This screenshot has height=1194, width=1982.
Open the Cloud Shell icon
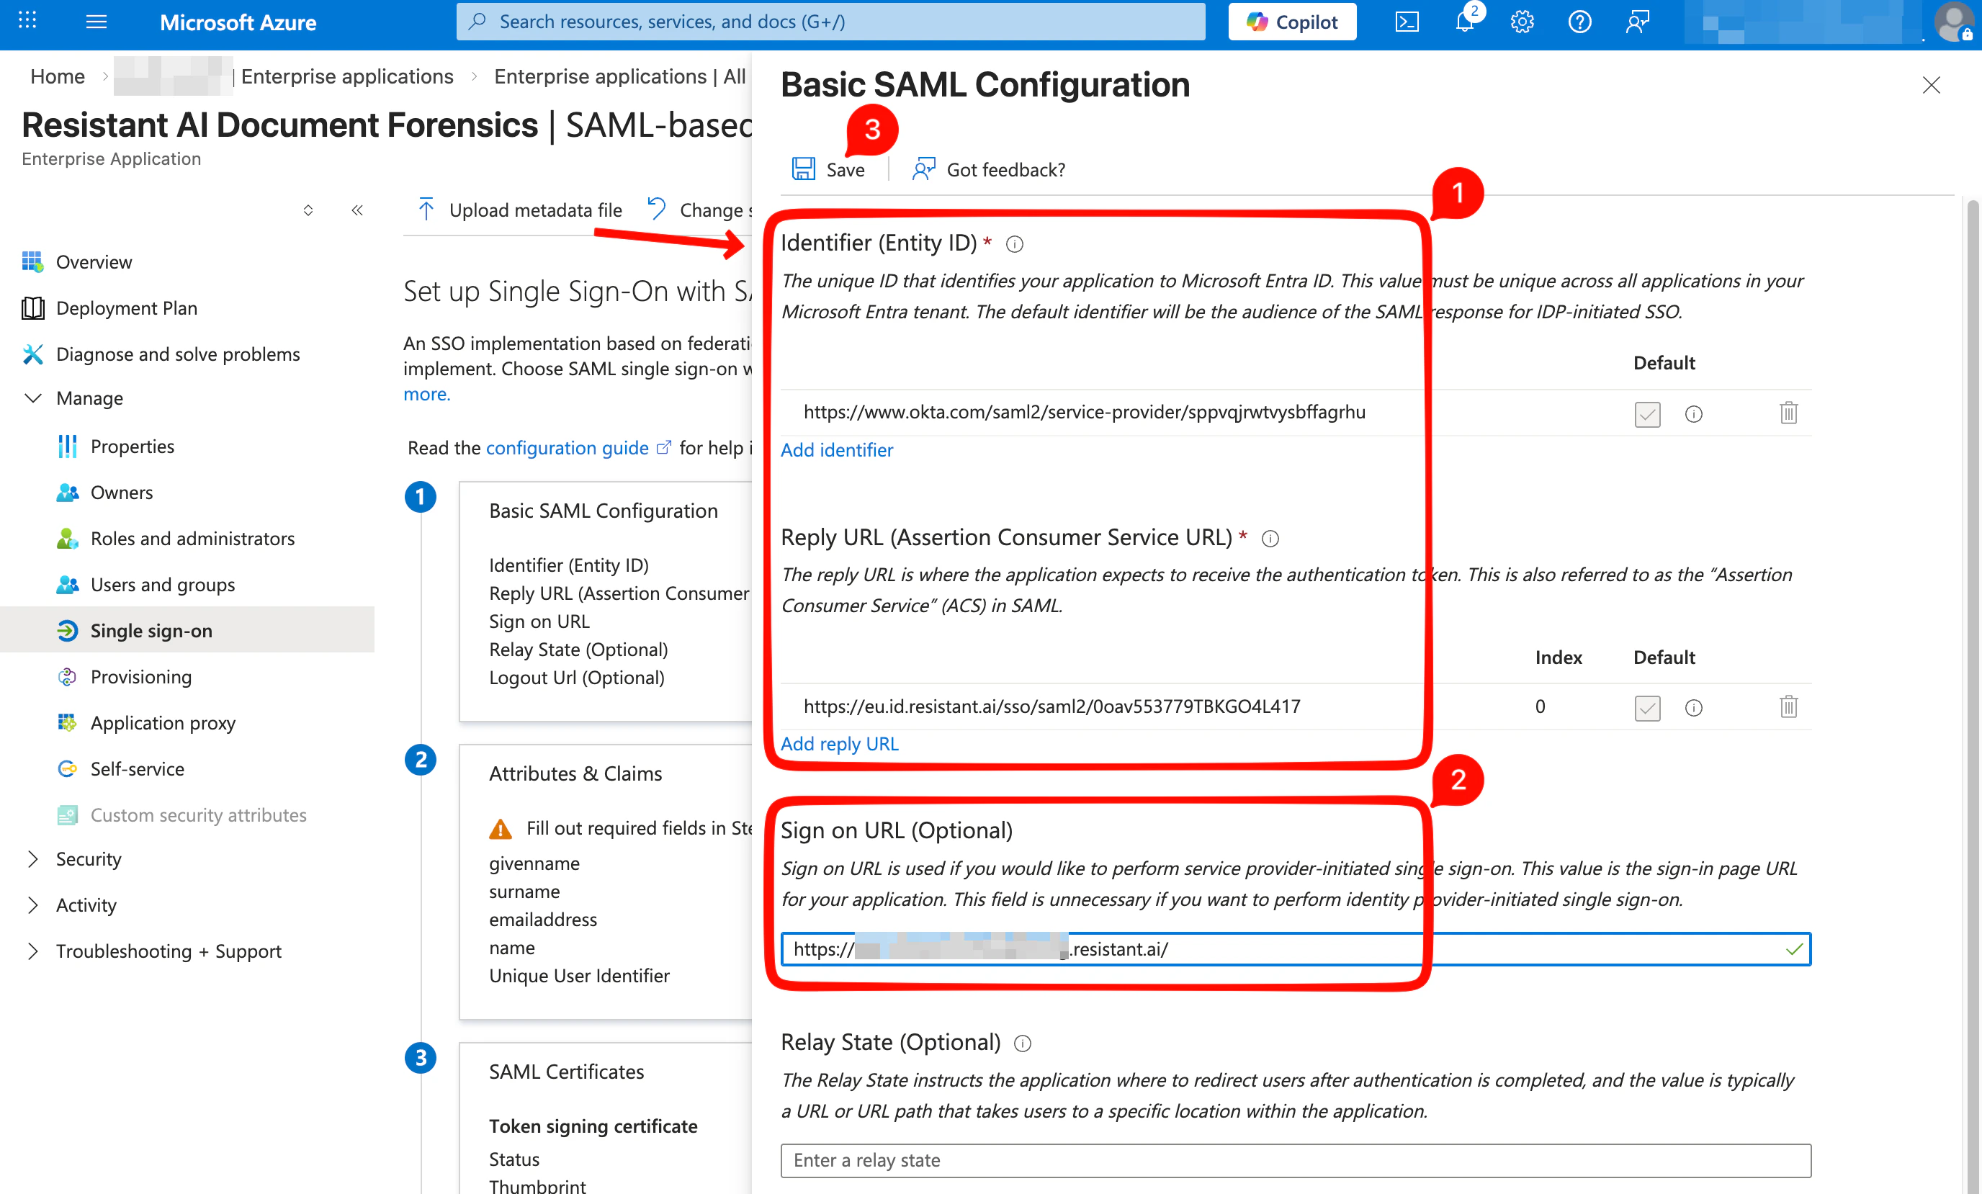pos(1406,22)
